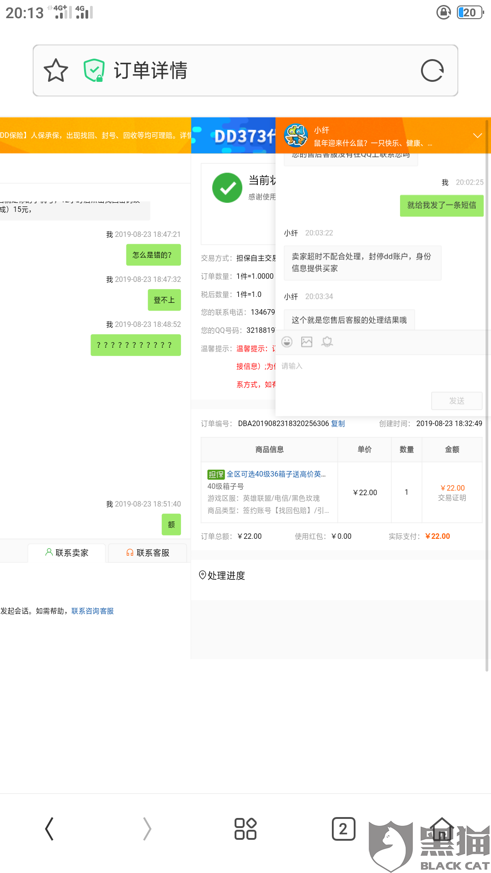Click the 发送 send button
Screen dimensions: 491x873
click(x=457, y=401)
